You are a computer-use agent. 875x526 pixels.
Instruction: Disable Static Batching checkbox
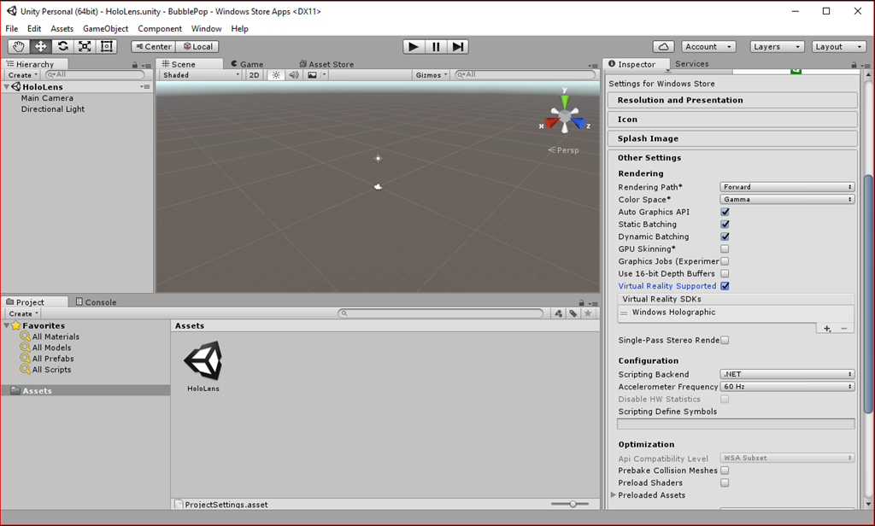[725, 225]
